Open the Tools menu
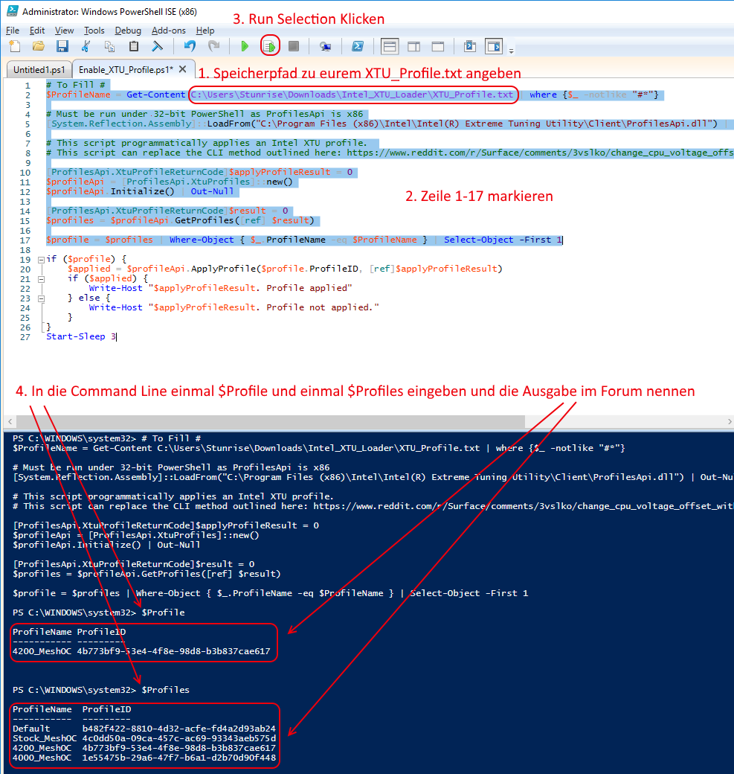The image size is (734, 774). pos(94,31)
